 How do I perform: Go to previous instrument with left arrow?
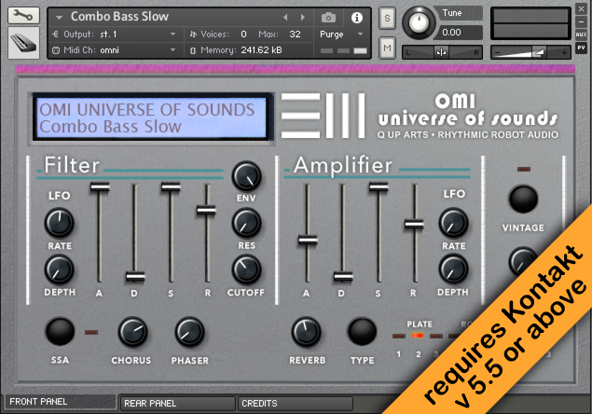(x=285, y=17)
